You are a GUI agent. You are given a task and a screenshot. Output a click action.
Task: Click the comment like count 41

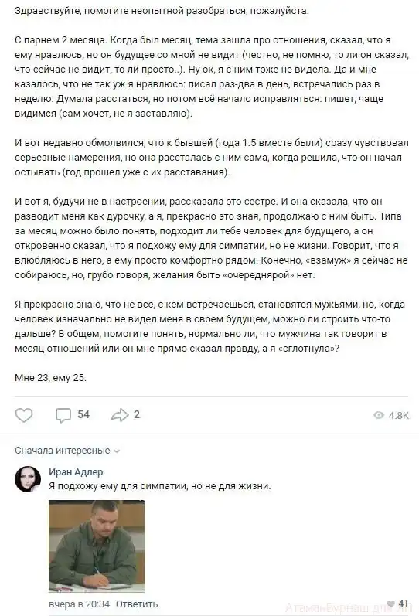[404, 604]
